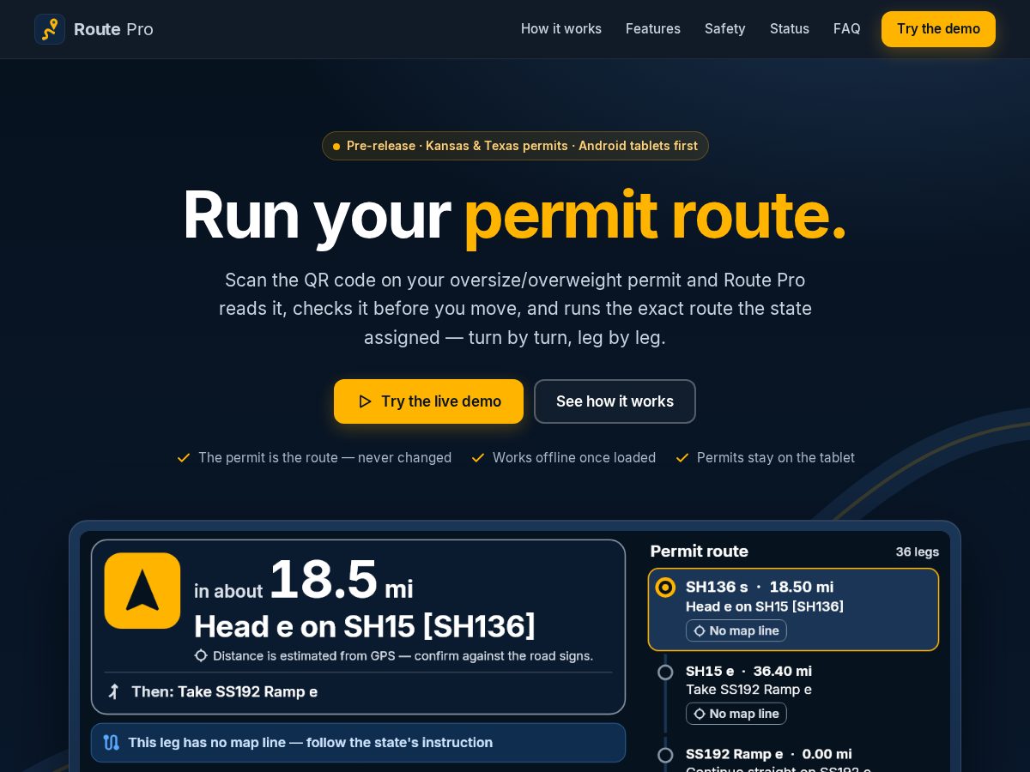Image resolution: width=1030 pixels, height=772 pixels.
Task: Click the checkmark beside Works offline once loaded
Action: (478, 458)
